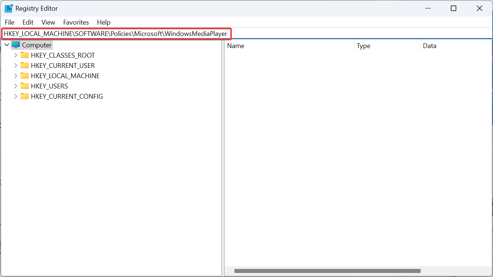Sort values by the Type column header
Viewport: 493px width, 277px height.
(x=363, y=45)
